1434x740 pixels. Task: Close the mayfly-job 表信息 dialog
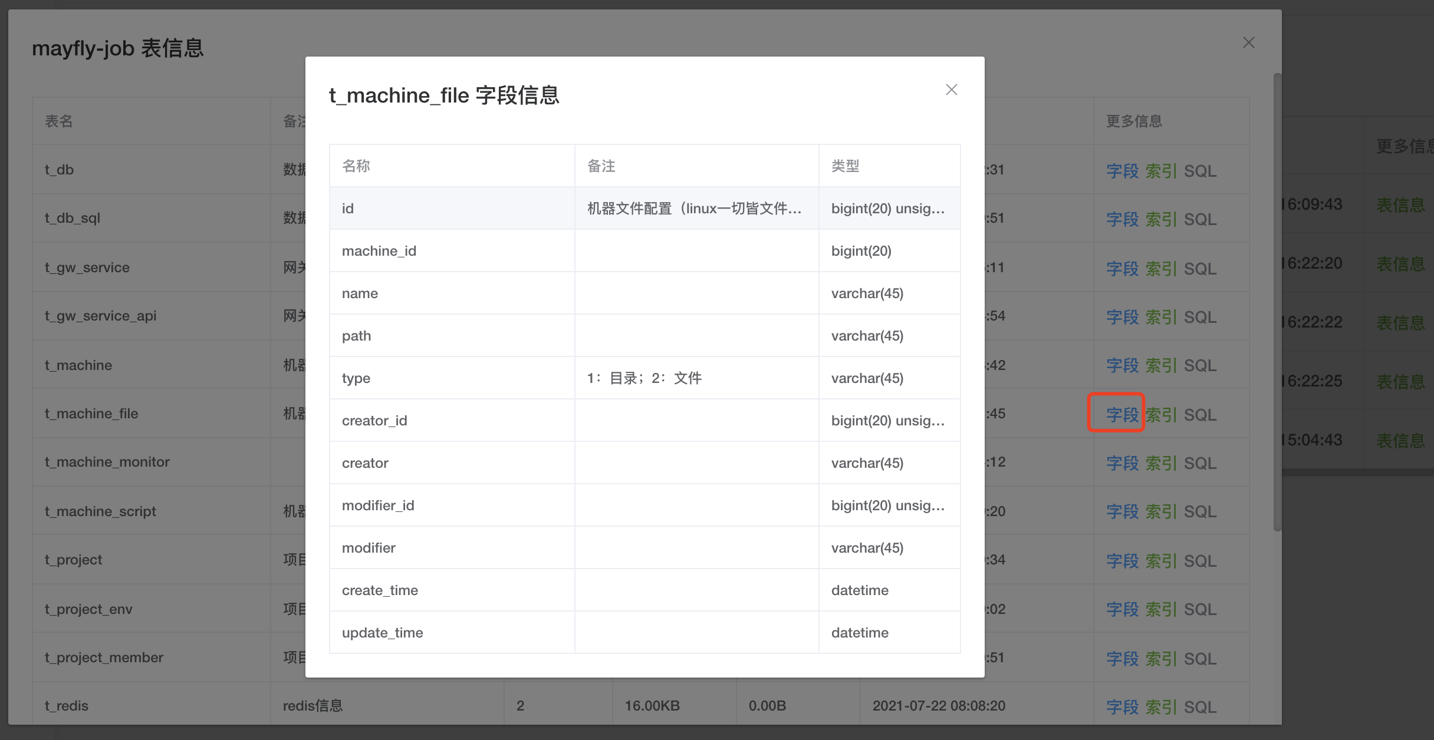(1248, 42)
